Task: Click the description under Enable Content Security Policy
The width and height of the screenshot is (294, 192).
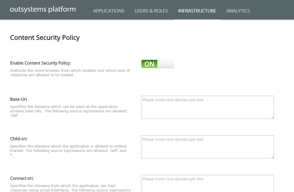Action: pos(70,73)
